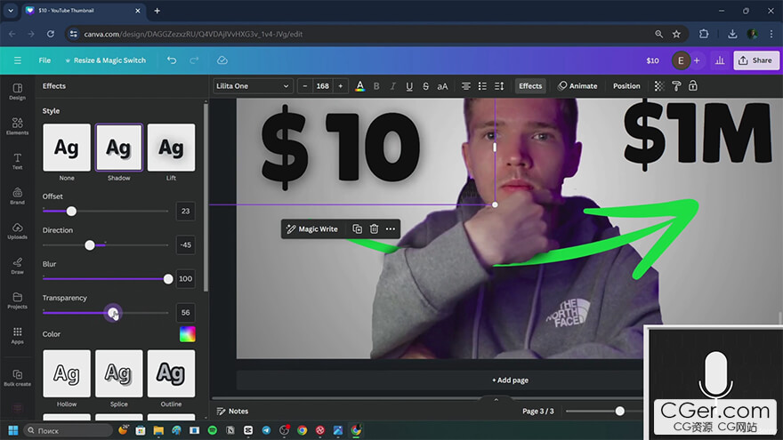Select the Shadow text style

(119, 148)
